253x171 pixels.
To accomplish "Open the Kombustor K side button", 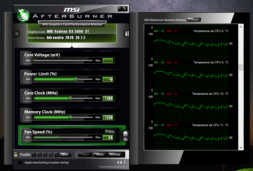I will [17, 34].
